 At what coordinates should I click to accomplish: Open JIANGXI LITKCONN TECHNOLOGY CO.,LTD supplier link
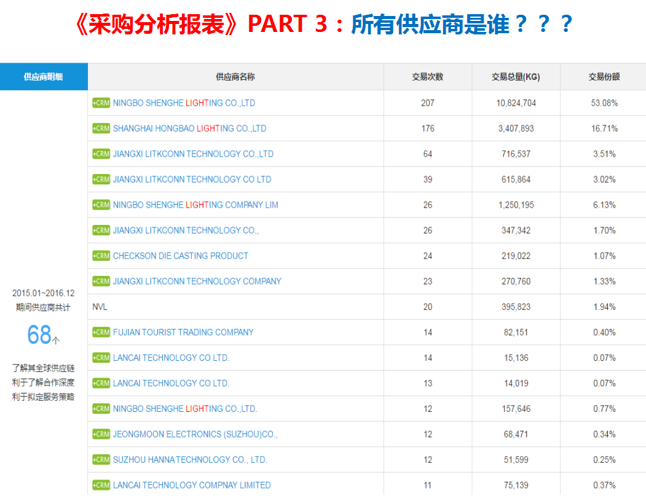point(193,154)
